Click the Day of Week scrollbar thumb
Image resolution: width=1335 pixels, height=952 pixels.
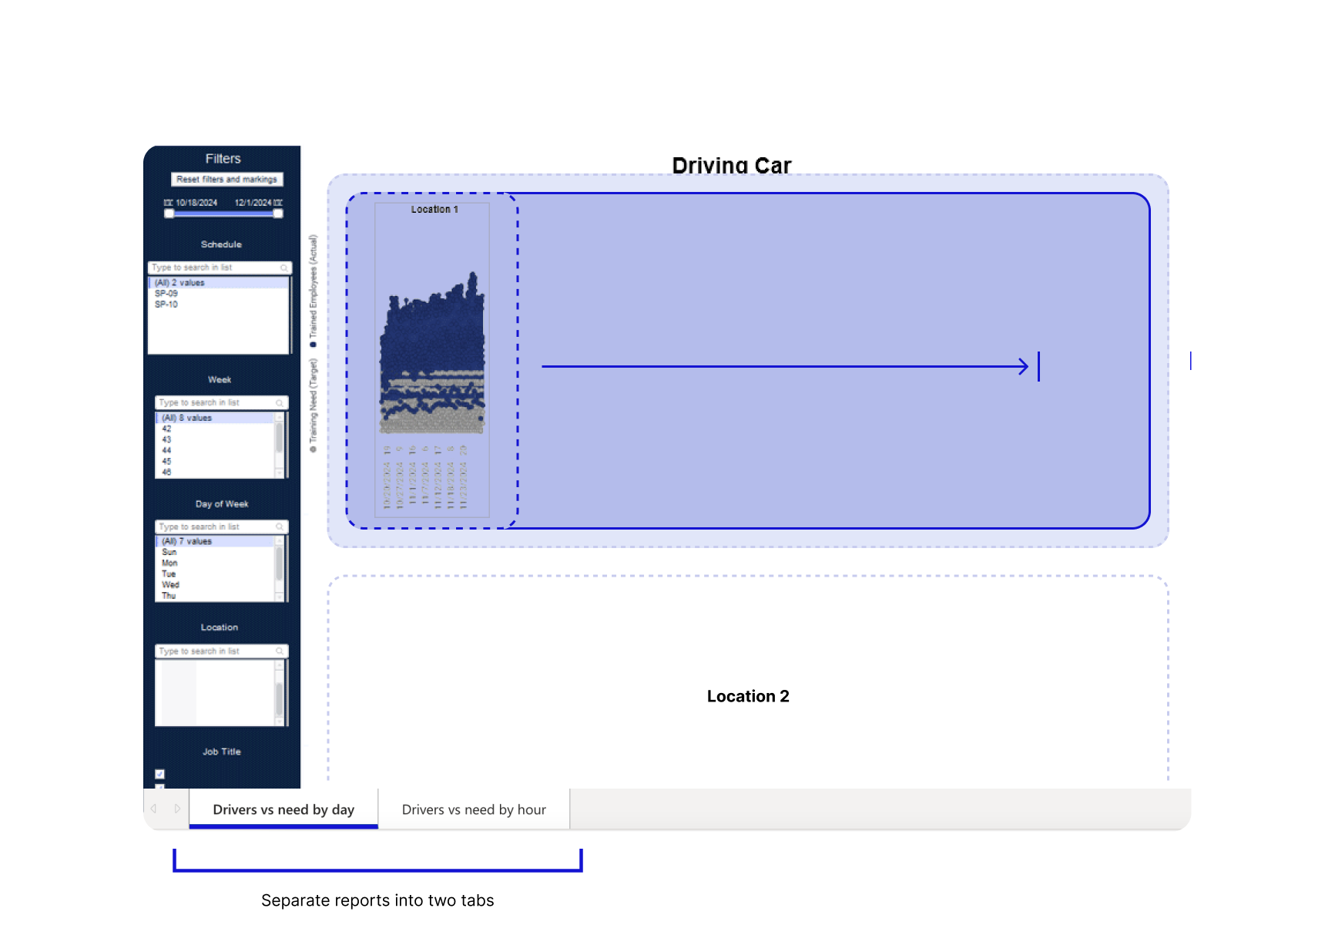pyautogui.click(x=279, y=563)
